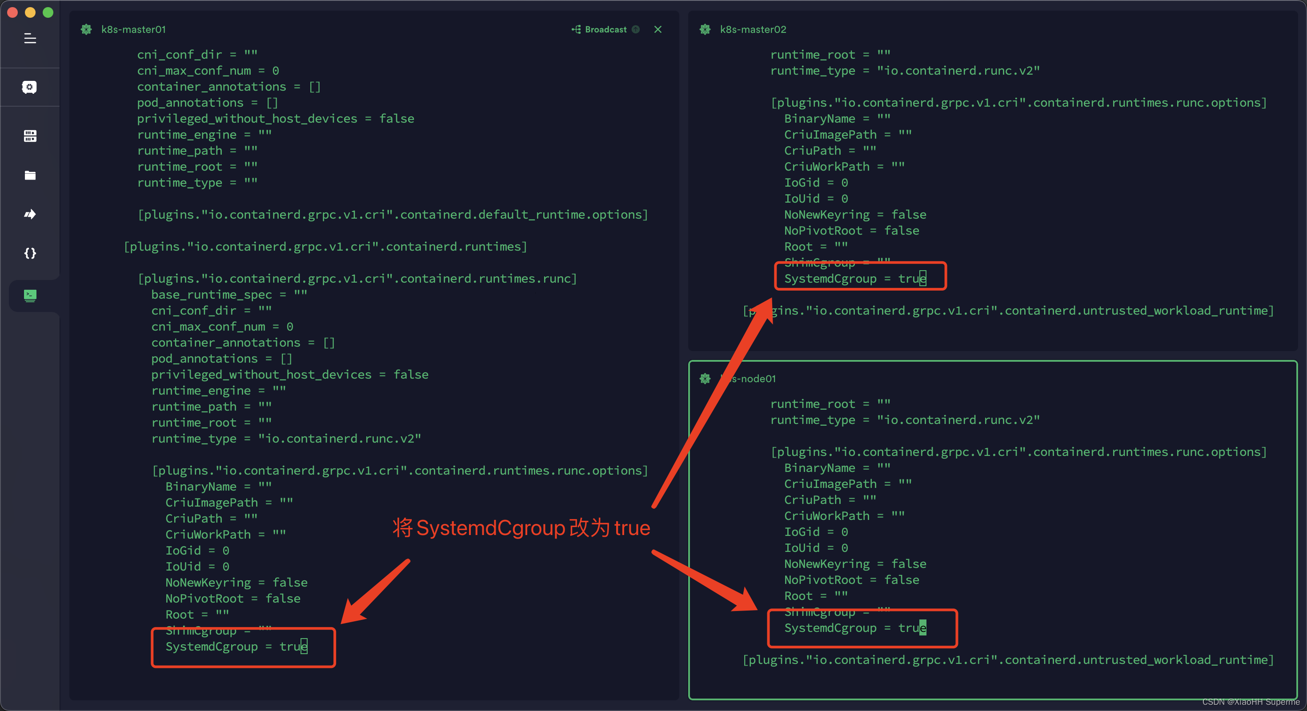Click 'Root = ""' in k8s-master02
Screen dimensions: 1307x711
(x=816, y=247)
